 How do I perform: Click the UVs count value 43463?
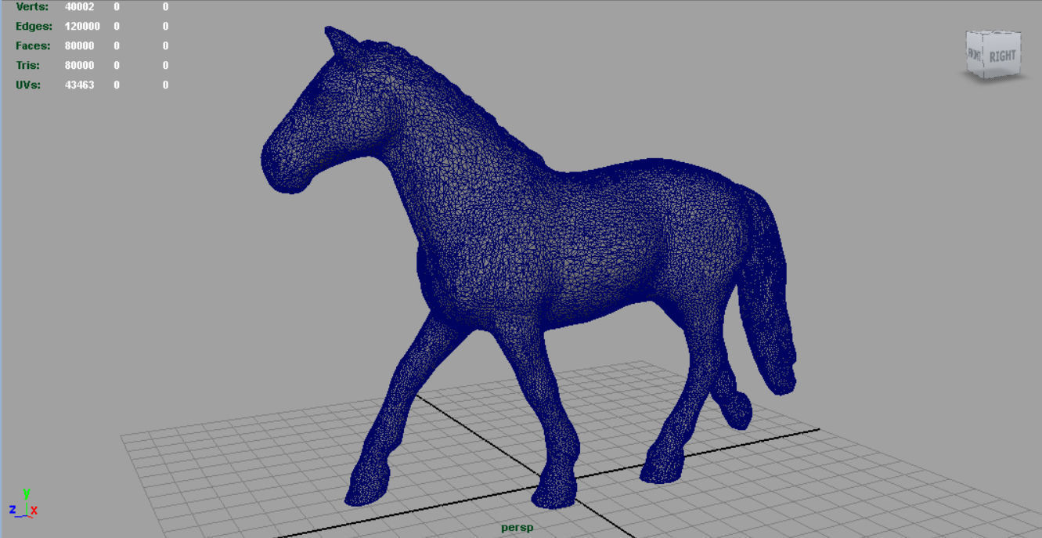(79, 85)
